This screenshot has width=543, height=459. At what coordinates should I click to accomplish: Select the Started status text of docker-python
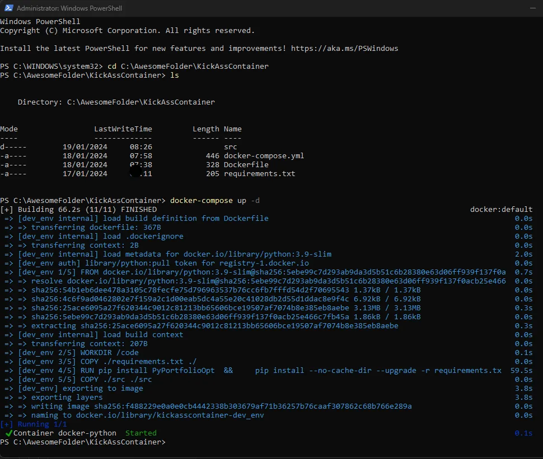click(x=141, y=433)
